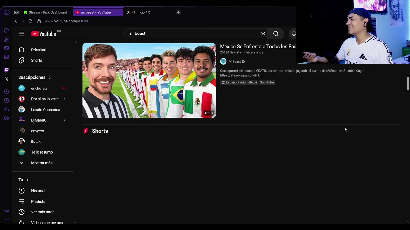Open the YouTube hamburger guide menu

click(21, 34)
